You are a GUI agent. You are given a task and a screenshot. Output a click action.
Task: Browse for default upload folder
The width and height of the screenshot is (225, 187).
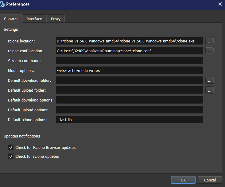210,90
